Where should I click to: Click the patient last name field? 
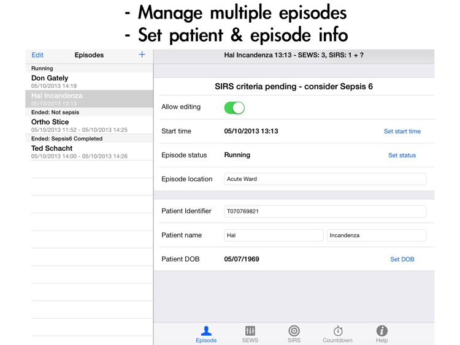[376, 235]
